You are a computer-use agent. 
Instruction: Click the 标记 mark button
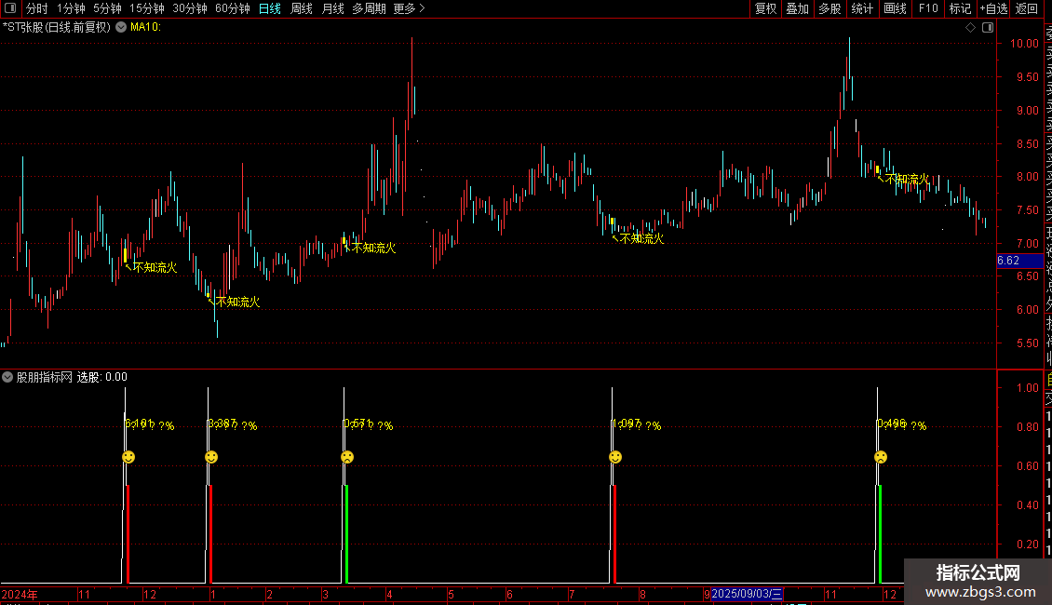click(x=960, y=8)
